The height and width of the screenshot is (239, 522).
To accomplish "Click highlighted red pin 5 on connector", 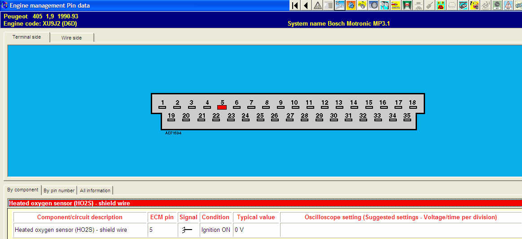I will (x=222, y=107).
